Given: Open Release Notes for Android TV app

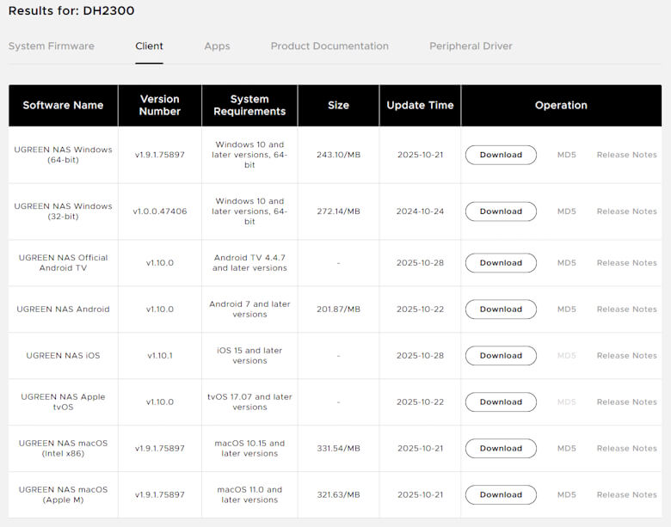Looking at the screenshot, I should coord(626,263).
